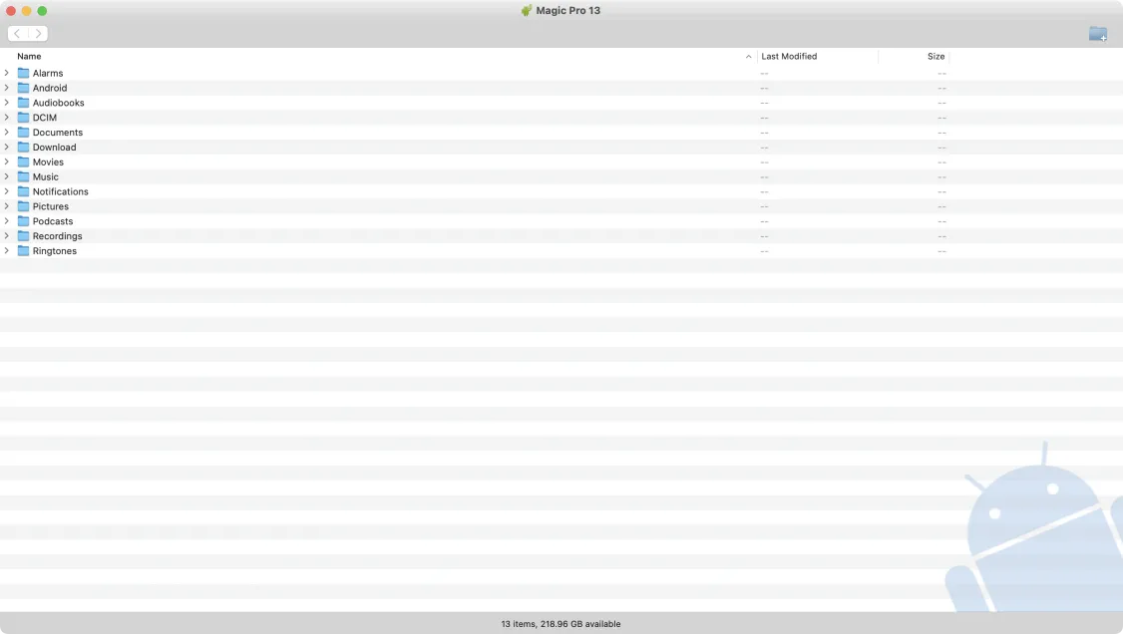The height and width of the screenshot is (634, 1123).
Task: Select the Movies folder icon
Action: 24,161
